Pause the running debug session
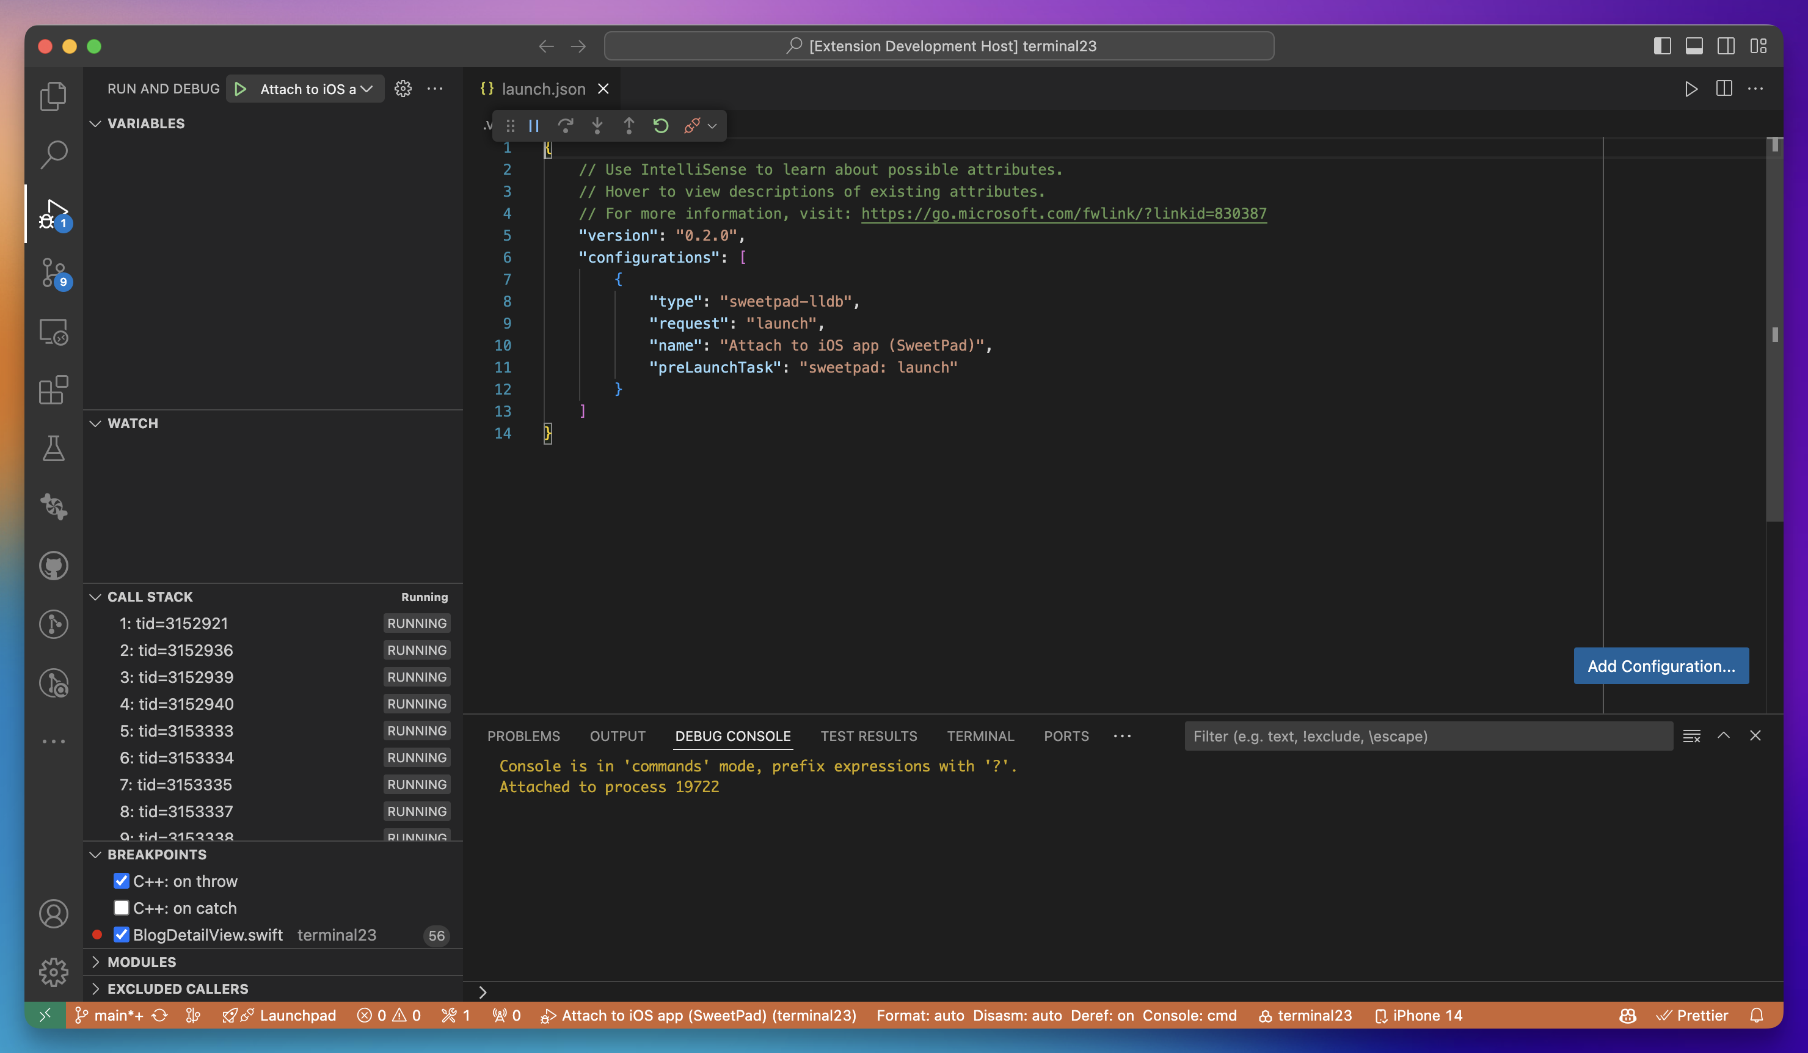1808x1053 pixels. pyautogui.click(x=533, y=126)
